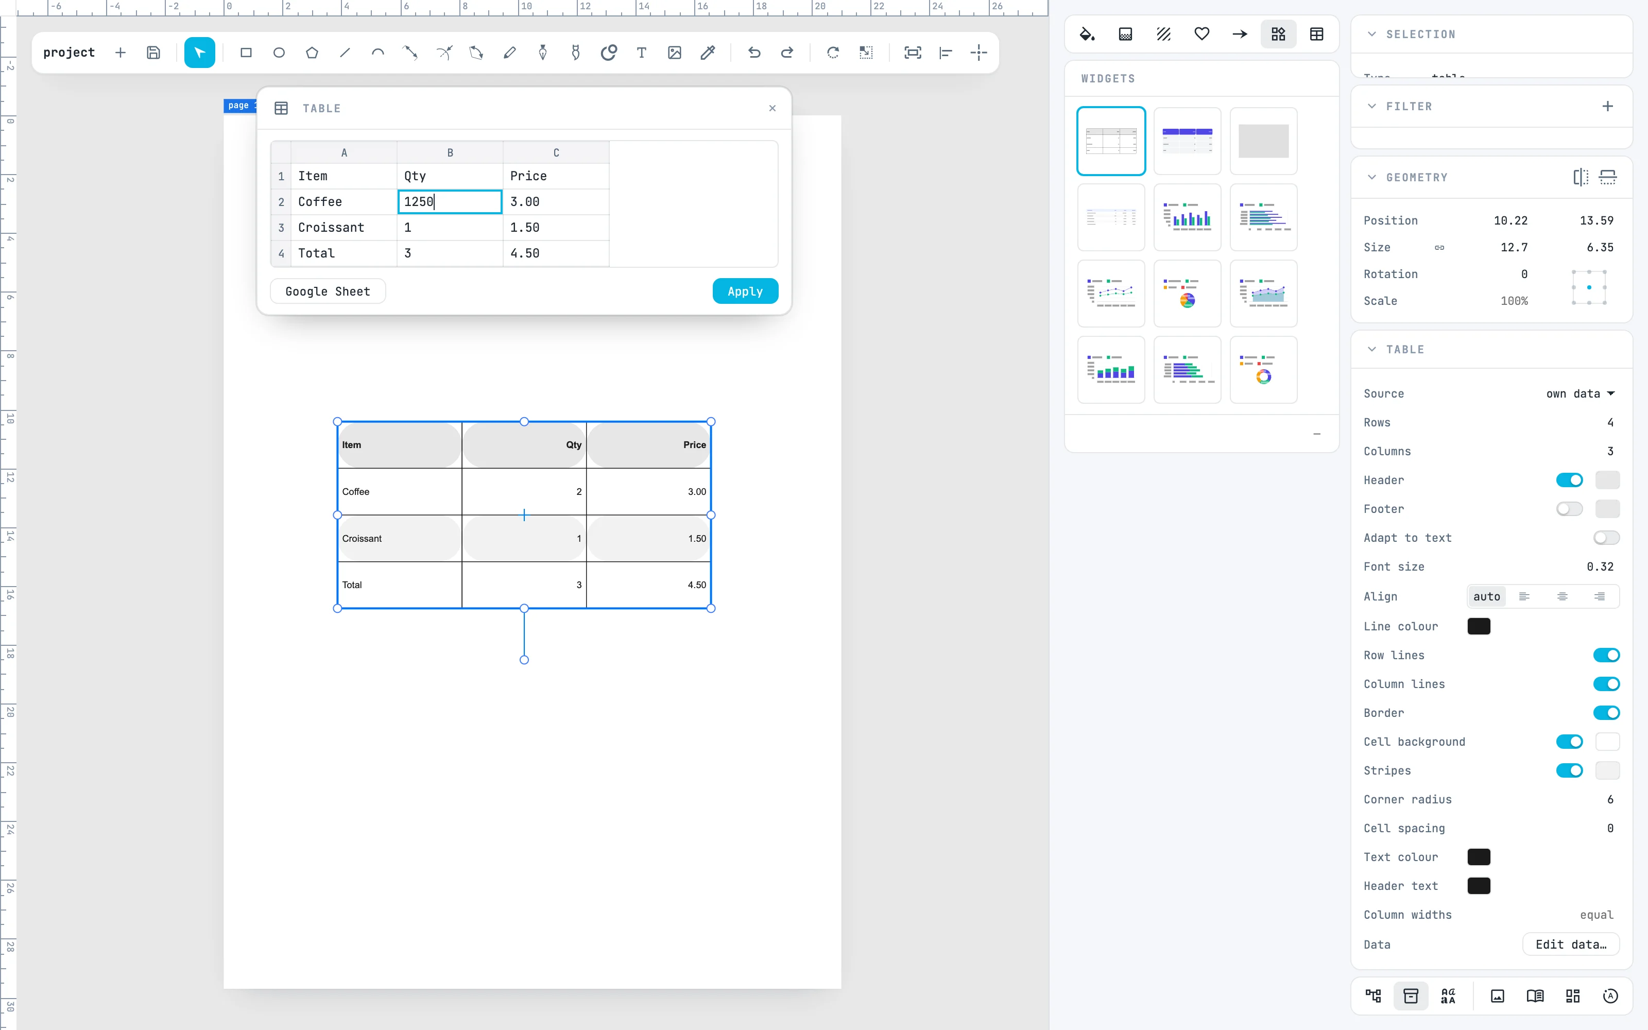Open the Source own data dropdown

1580,394
